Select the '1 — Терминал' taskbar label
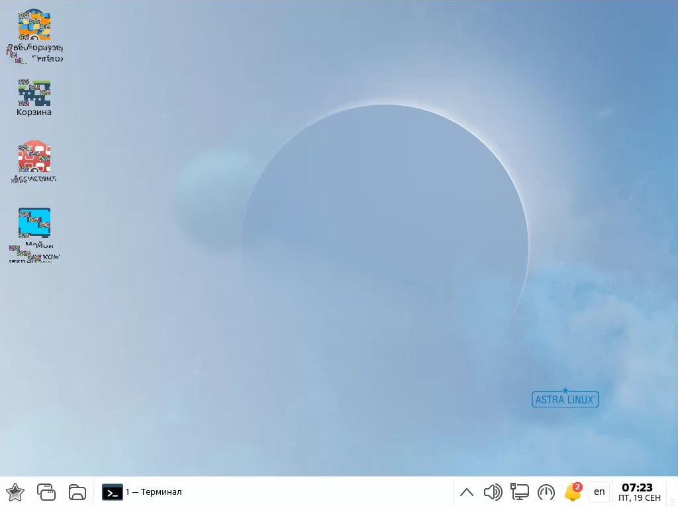The image size is (678, 508). coord(154,492)
